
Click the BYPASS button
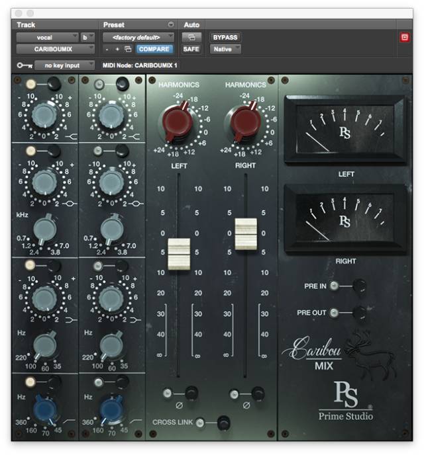(225, 38)
